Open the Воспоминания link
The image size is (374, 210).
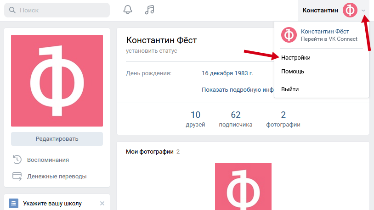tap(48, 160)
